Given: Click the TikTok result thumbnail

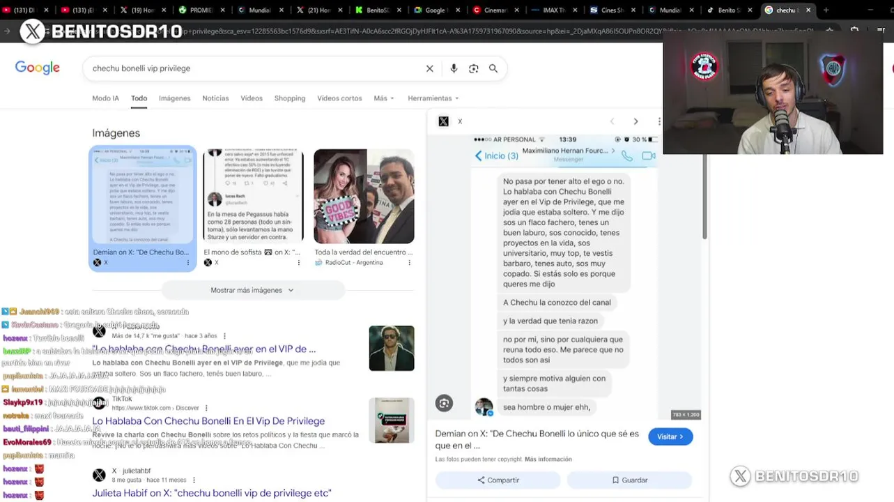Looking at the screenshot, I should (x=392, y=420).
